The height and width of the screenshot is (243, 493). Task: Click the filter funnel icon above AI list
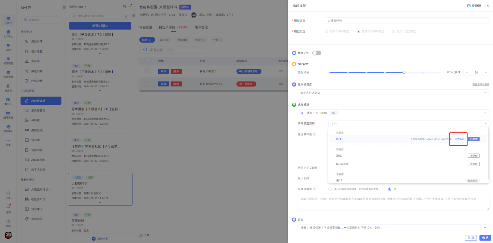click(126, 16)
